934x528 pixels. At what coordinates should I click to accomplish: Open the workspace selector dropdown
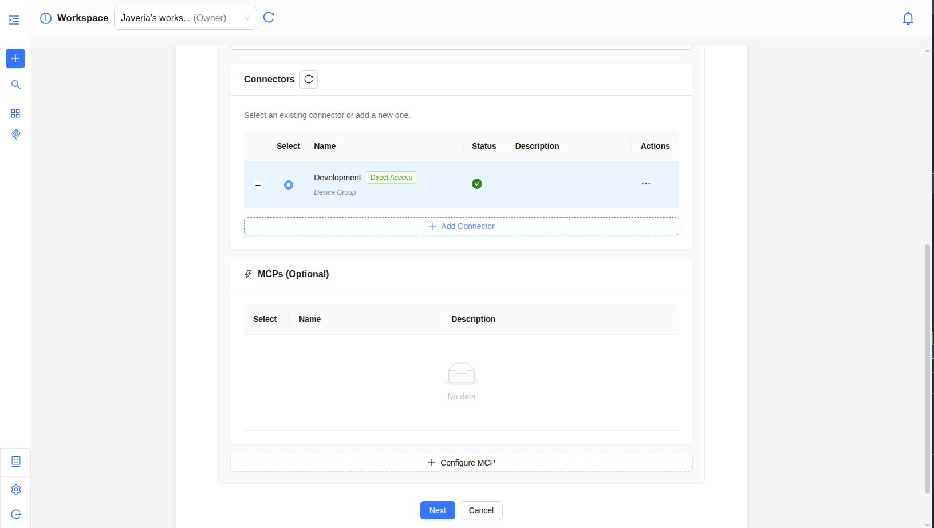point(185,18)
